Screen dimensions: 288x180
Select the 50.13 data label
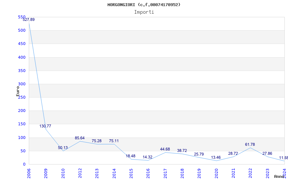pos(63,148)
